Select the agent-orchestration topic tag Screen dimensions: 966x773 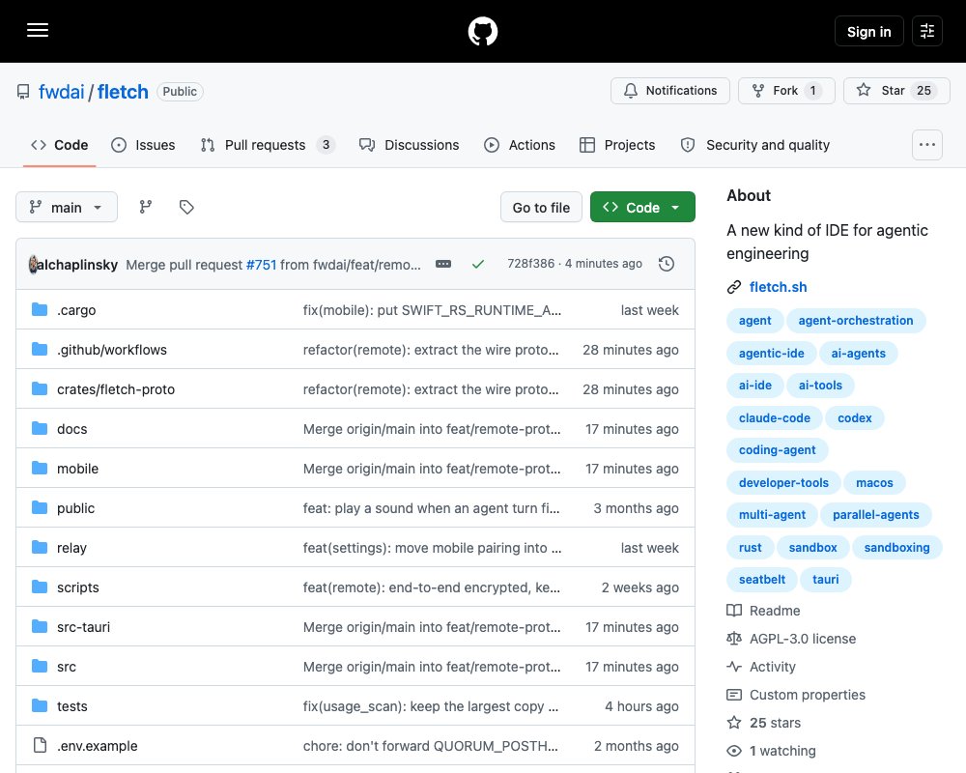[856, 321]
